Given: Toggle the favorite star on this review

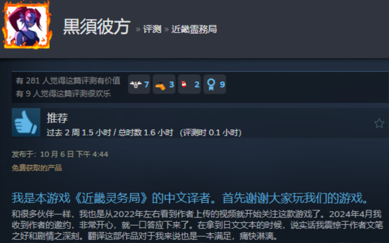Looking at the screenshot, I should (x=379, y=123).
